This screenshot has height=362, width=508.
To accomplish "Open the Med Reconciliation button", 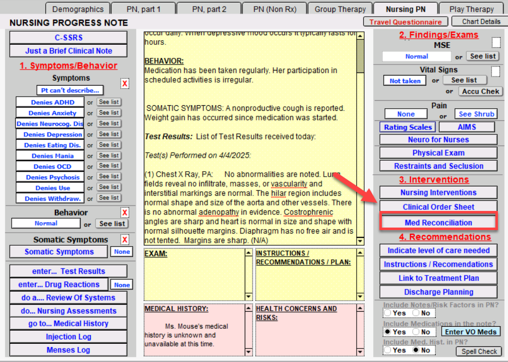I will pyautogui.click(x=438, y=223).
